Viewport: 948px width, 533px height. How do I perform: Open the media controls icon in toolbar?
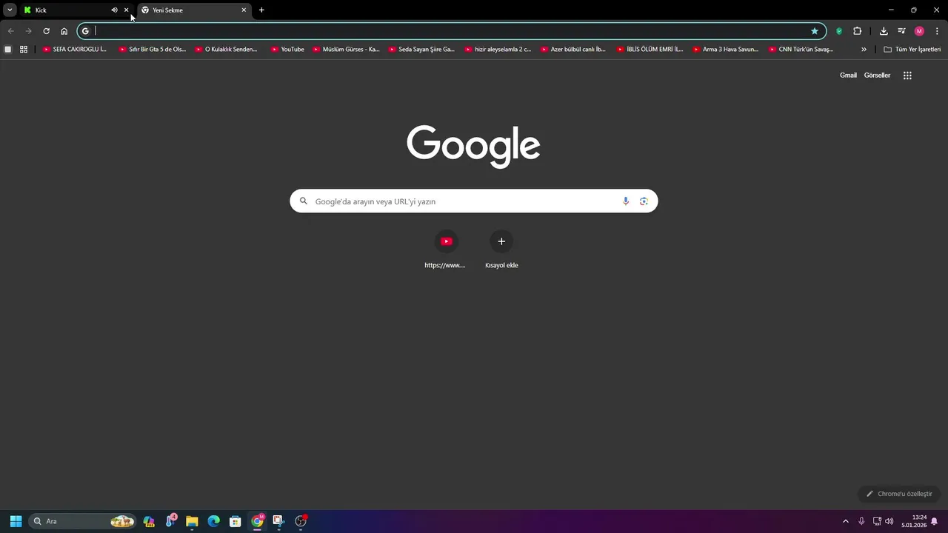[901, 31]
